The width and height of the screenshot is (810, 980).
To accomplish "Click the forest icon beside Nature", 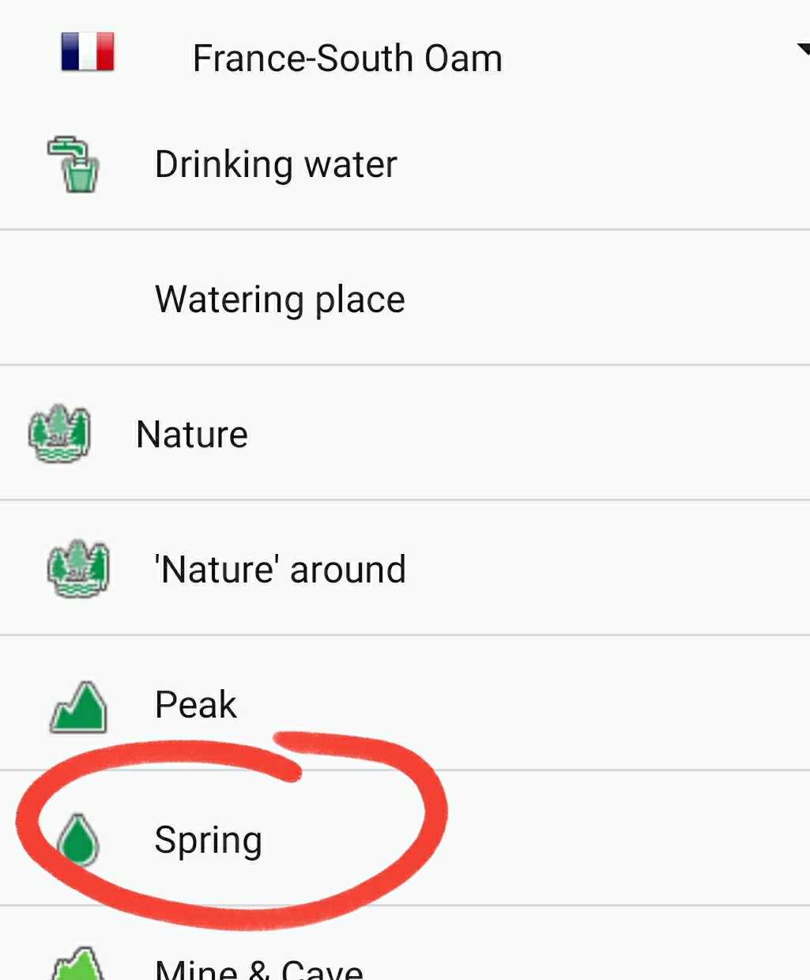I will (59, 434).
